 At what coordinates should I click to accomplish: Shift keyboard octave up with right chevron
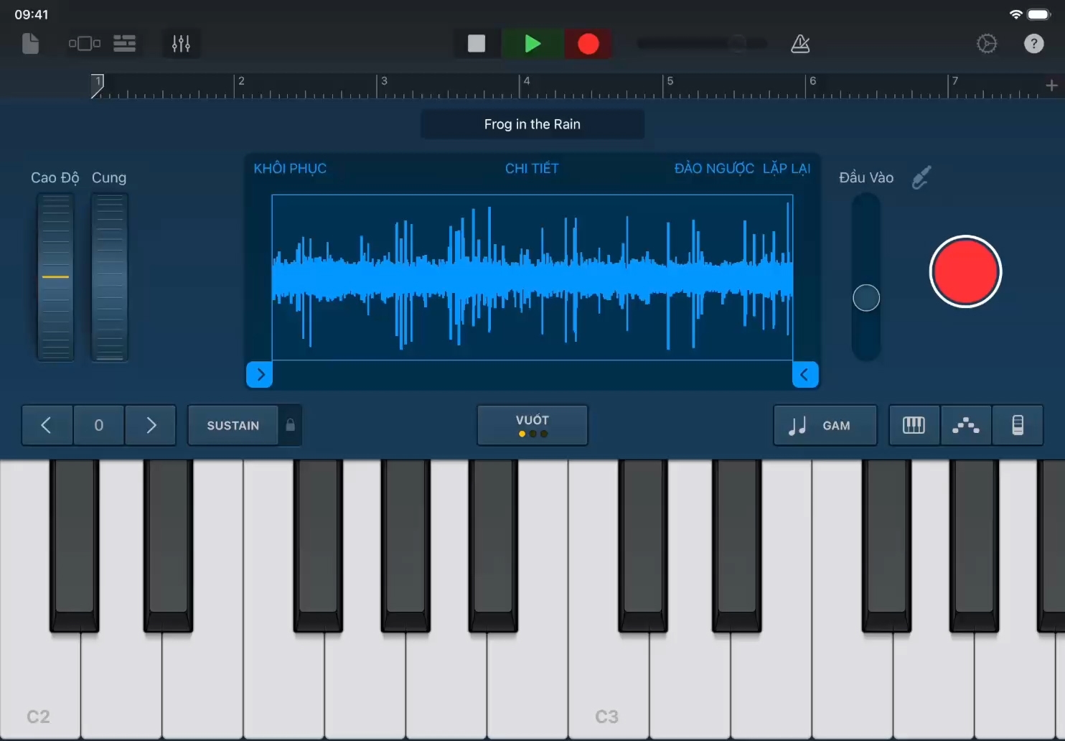151,425
